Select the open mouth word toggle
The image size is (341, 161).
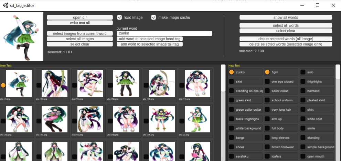coord(303,157)
